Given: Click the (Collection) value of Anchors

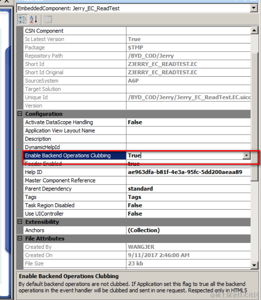Looking at the screenshot, I should (x=144, y=230).
